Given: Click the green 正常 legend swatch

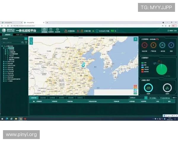Looking at the screenshot, I should point(142,63).
